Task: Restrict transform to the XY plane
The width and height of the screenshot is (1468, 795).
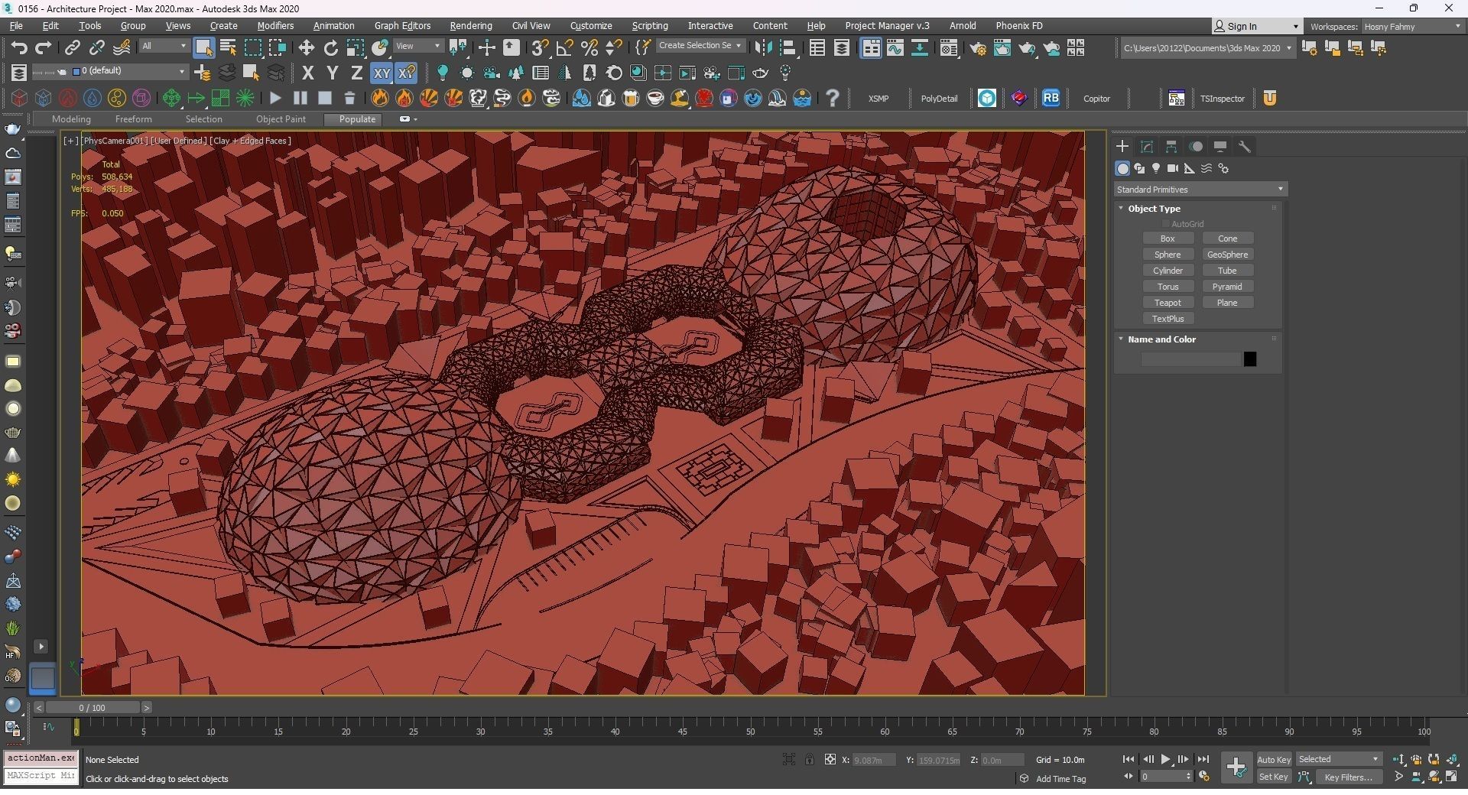Action: pos(382,73)
